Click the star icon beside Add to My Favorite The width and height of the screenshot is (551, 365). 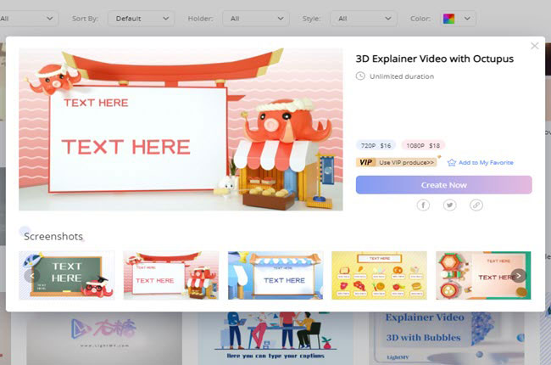coord(452,163)
